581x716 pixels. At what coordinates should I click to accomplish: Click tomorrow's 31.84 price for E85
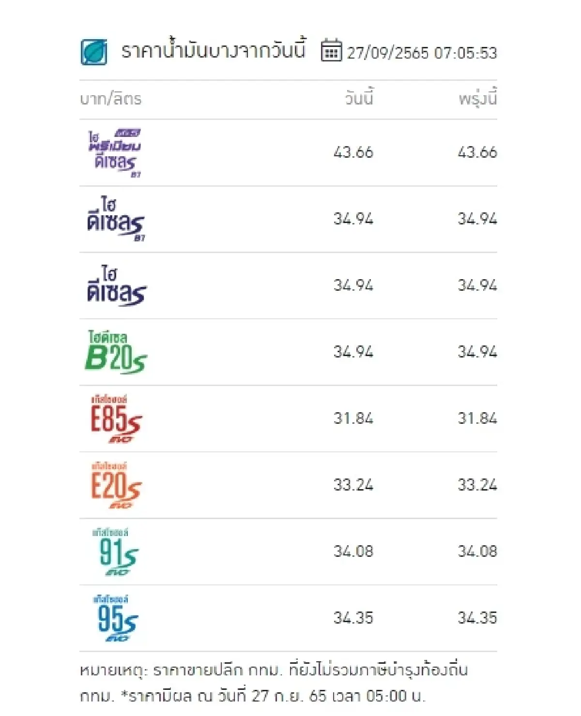(477, 418)
